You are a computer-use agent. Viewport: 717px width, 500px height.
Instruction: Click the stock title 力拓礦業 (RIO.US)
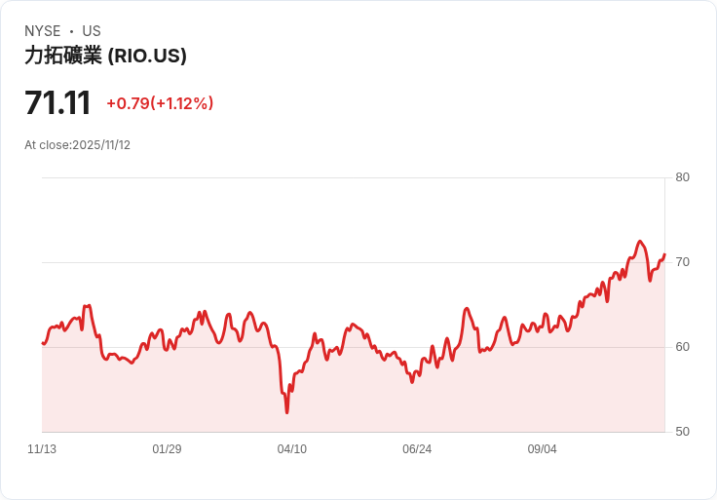pyautogui.click(x=105, y=56)
